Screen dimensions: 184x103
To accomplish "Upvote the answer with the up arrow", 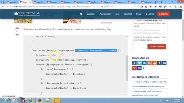I will 17,28.
